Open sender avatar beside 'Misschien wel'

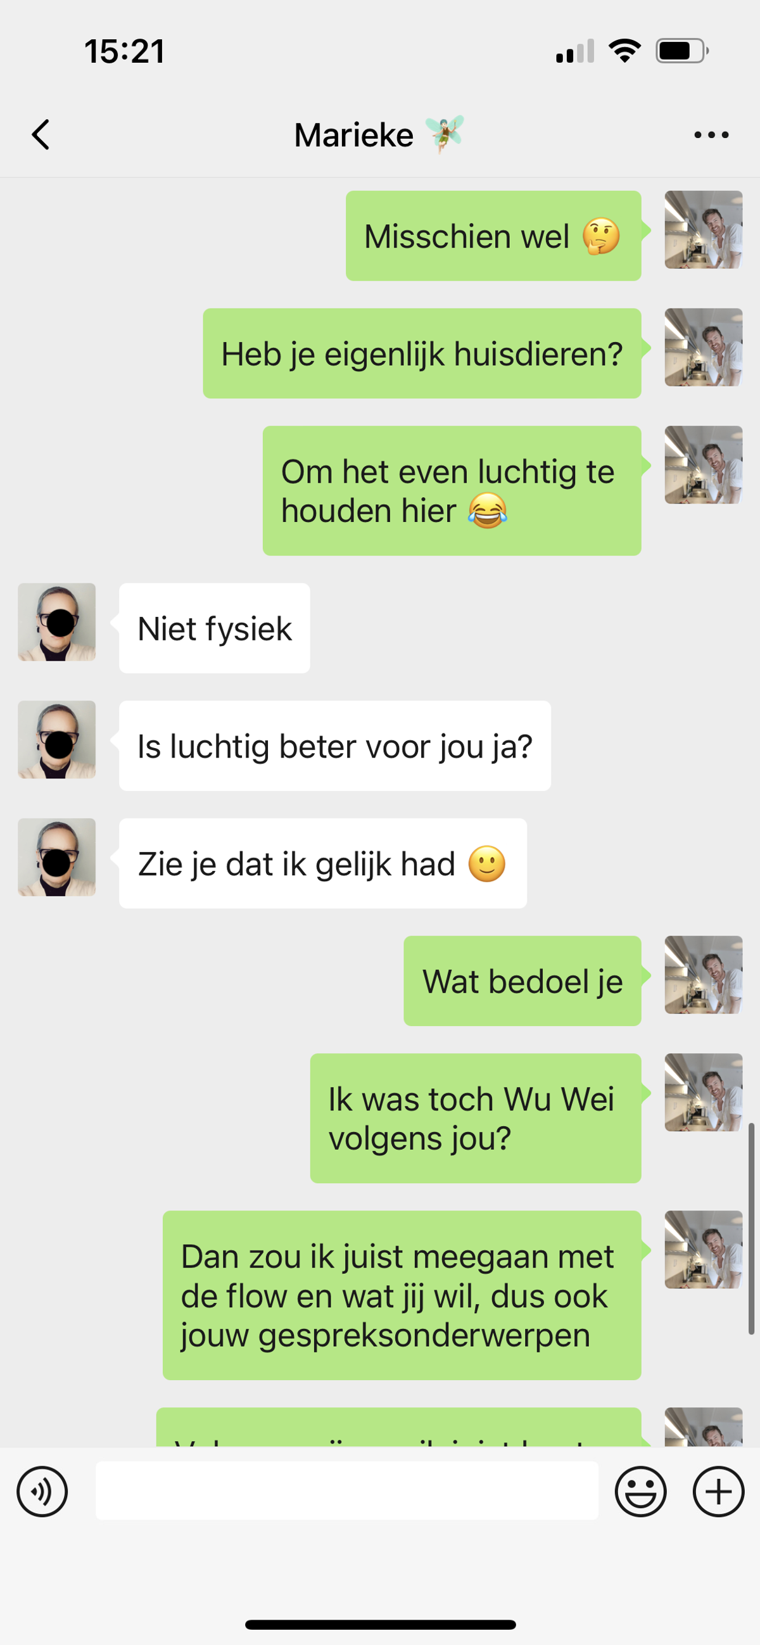tap(703, 229)
